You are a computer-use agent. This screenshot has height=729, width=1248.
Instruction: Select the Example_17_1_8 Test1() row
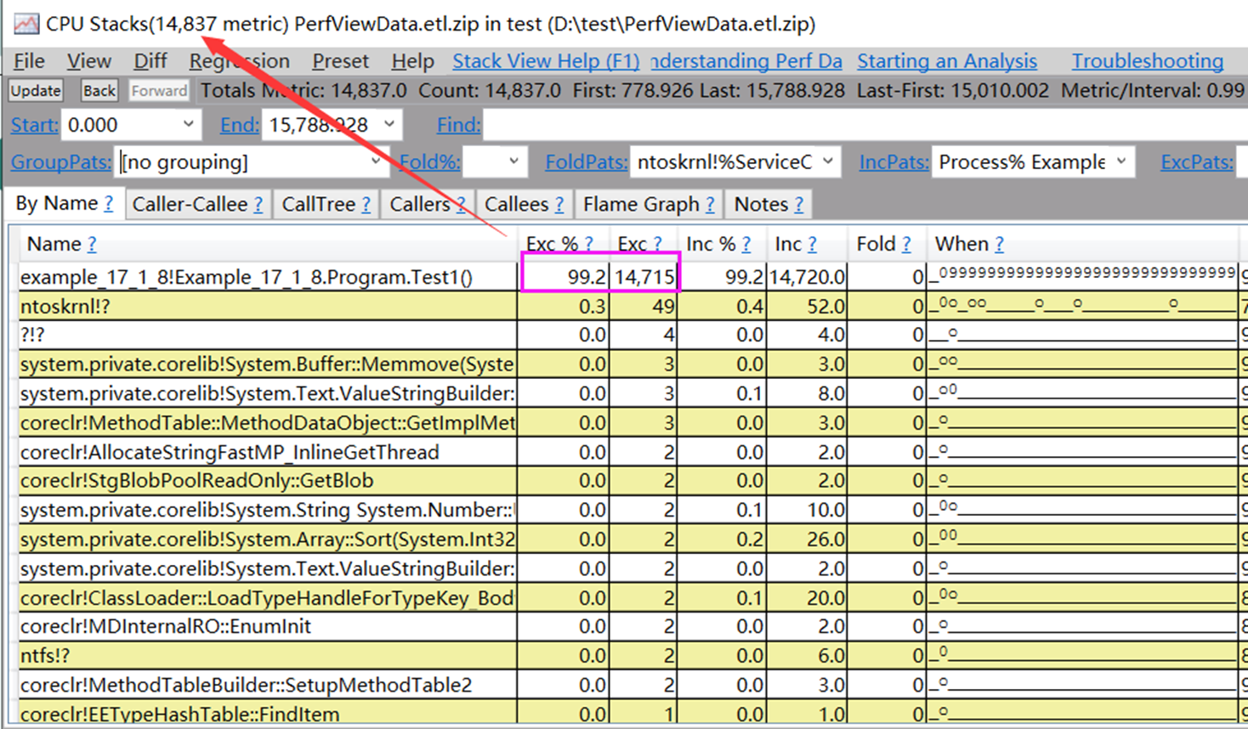click(255, 276)
